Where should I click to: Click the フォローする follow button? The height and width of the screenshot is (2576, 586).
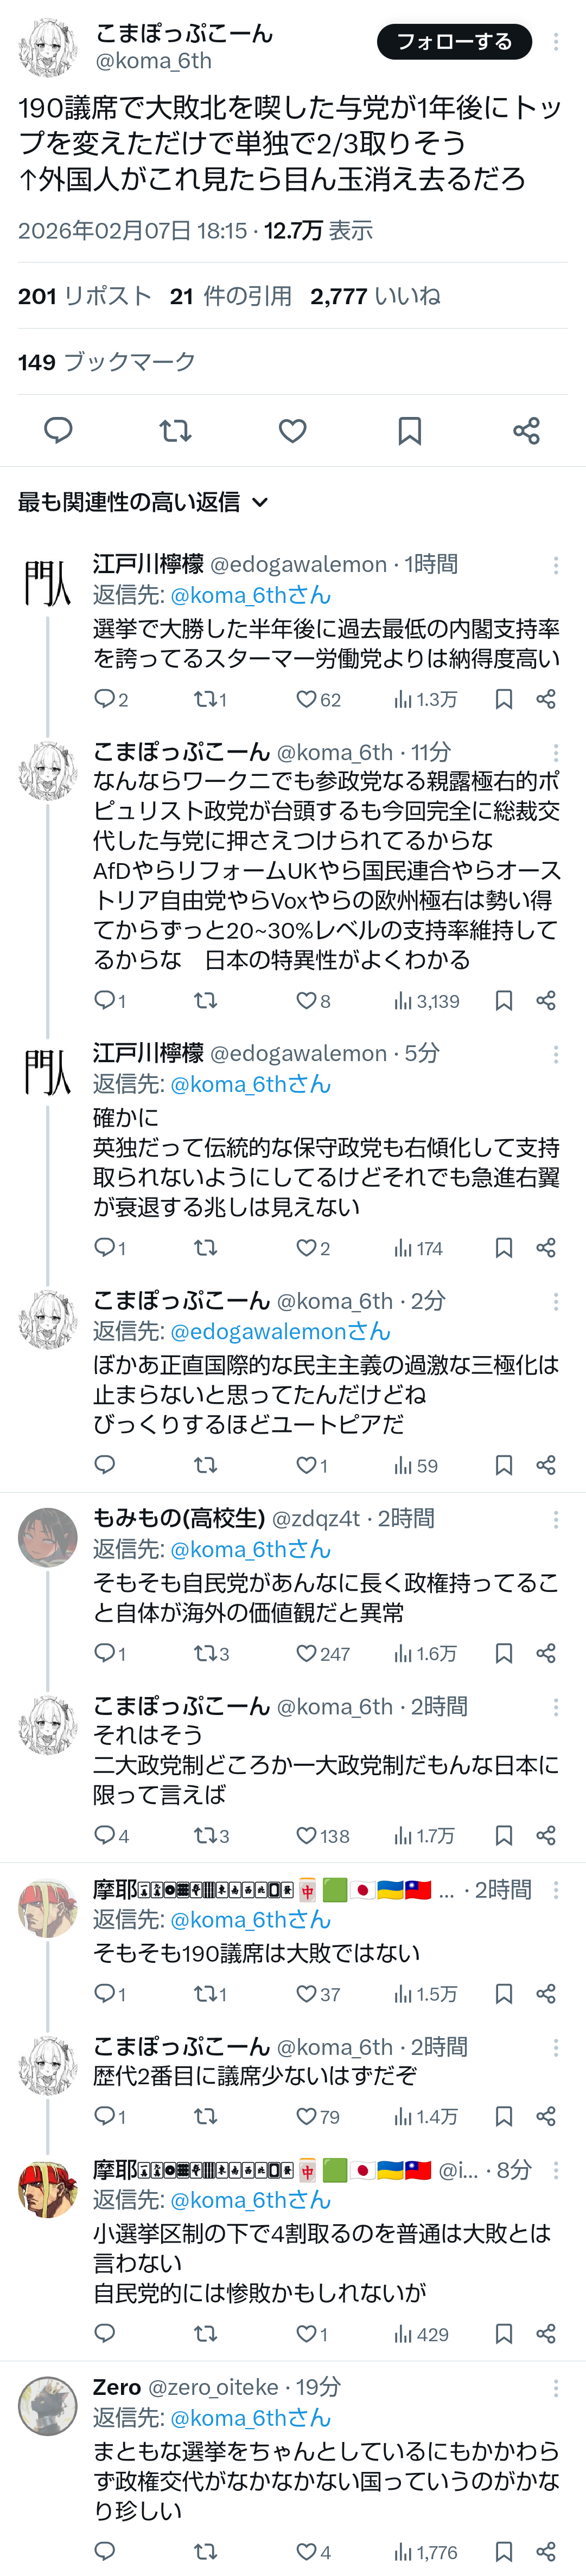[454, 42]
